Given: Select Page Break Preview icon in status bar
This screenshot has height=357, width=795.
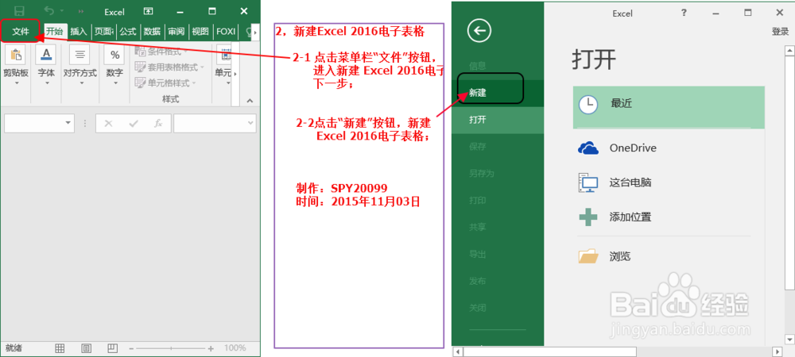Looking at the screenshot, I should pos(113,348).
